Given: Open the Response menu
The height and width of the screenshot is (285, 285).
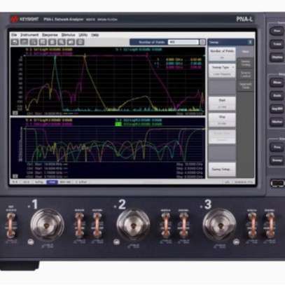Looking at the screenshot, I should [x=50, y=35].
